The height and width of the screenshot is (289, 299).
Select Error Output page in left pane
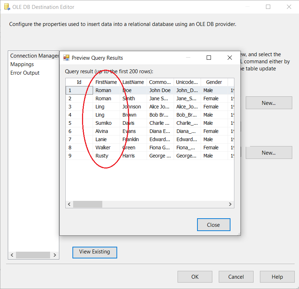point(25,73)
